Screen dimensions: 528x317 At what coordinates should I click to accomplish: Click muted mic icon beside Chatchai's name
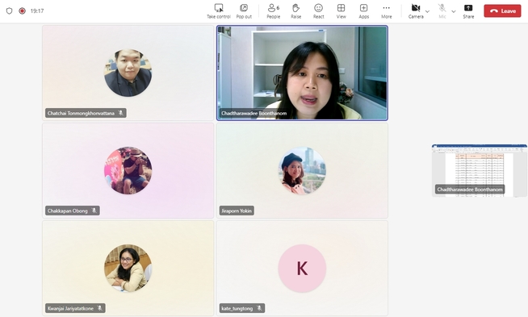pos(120,113)
